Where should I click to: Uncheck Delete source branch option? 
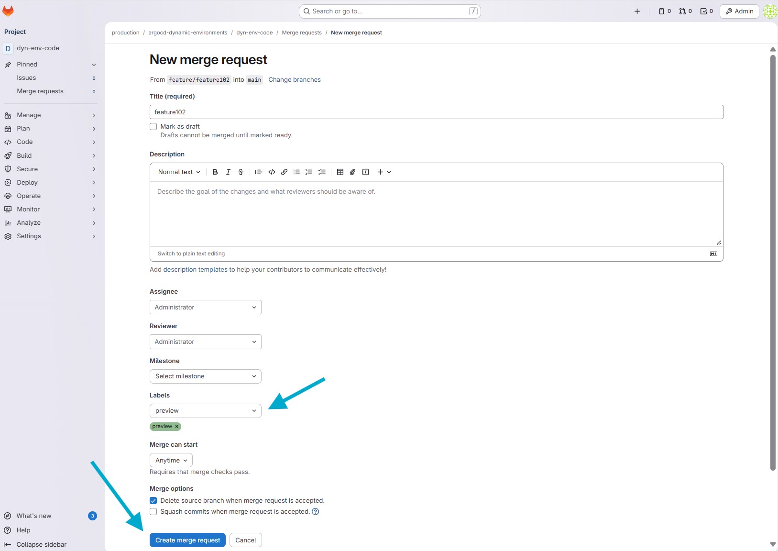[153, 501]
